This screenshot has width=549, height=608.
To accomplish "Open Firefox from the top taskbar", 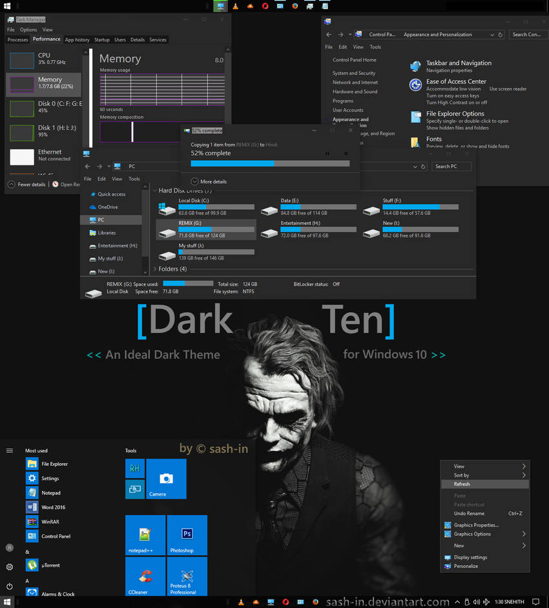I will 295,6.
